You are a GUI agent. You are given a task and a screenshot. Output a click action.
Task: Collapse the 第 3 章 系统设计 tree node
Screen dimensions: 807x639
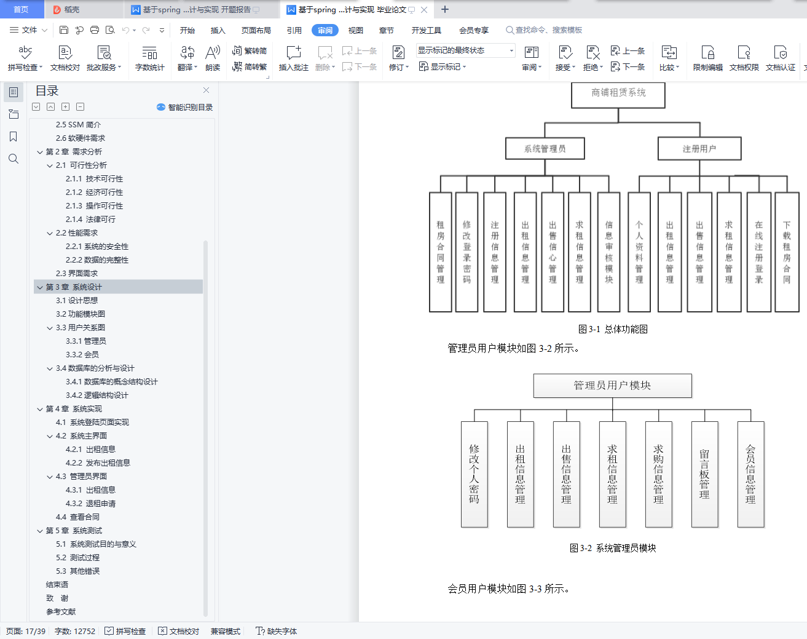[40, 287]
